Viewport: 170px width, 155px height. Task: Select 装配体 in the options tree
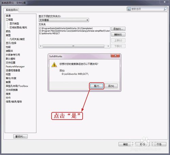tap(10, 51)
